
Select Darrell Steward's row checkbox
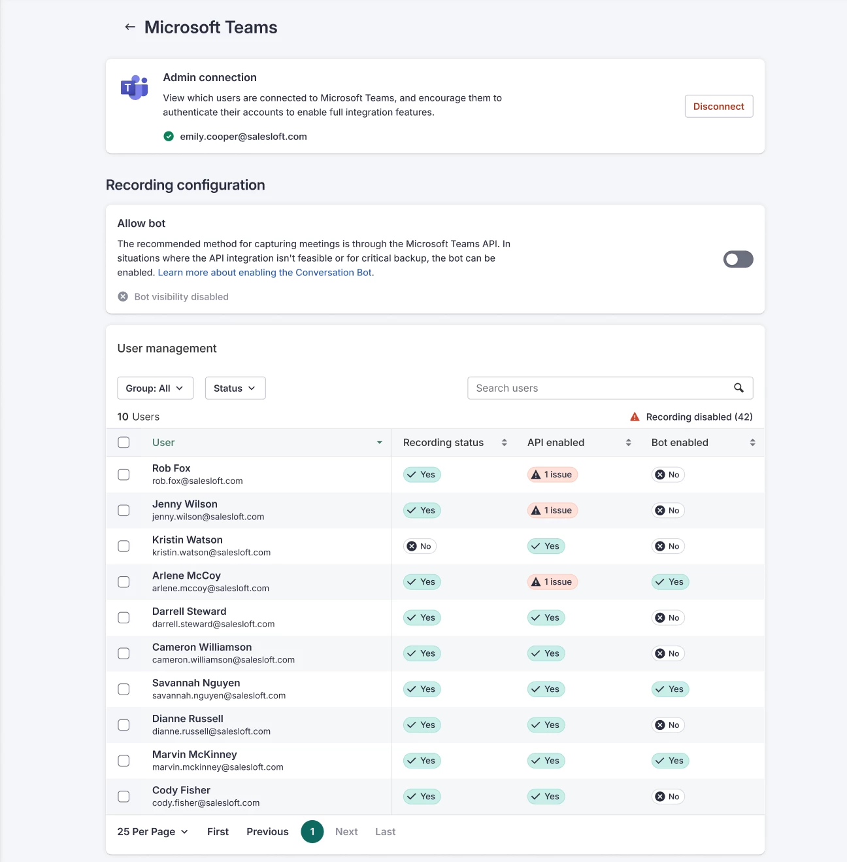click(x=124, y=617)
